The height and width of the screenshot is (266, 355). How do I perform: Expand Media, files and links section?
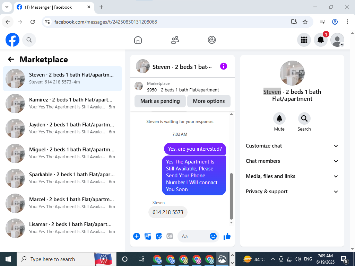pos(292,176)
